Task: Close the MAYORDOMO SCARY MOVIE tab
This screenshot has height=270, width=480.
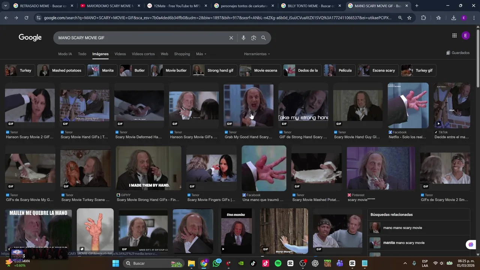Action: point(139,6)
